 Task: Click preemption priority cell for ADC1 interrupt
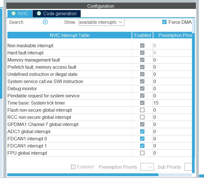[x=173, y=131]
